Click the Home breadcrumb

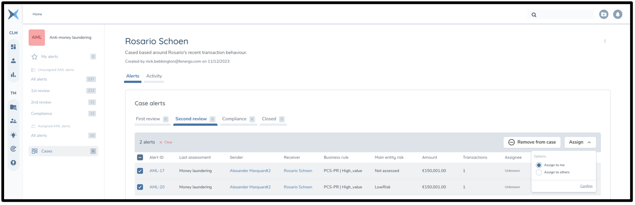coord(37,14)
